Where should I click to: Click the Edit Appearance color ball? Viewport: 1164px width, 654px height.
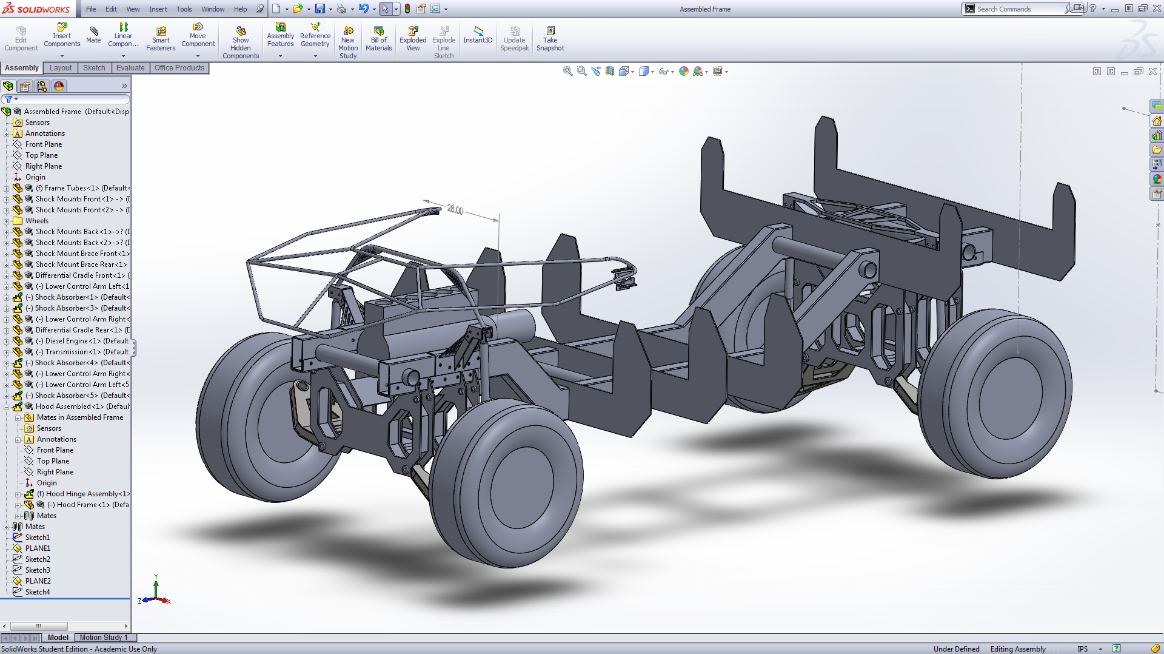(x=684, y=71)
